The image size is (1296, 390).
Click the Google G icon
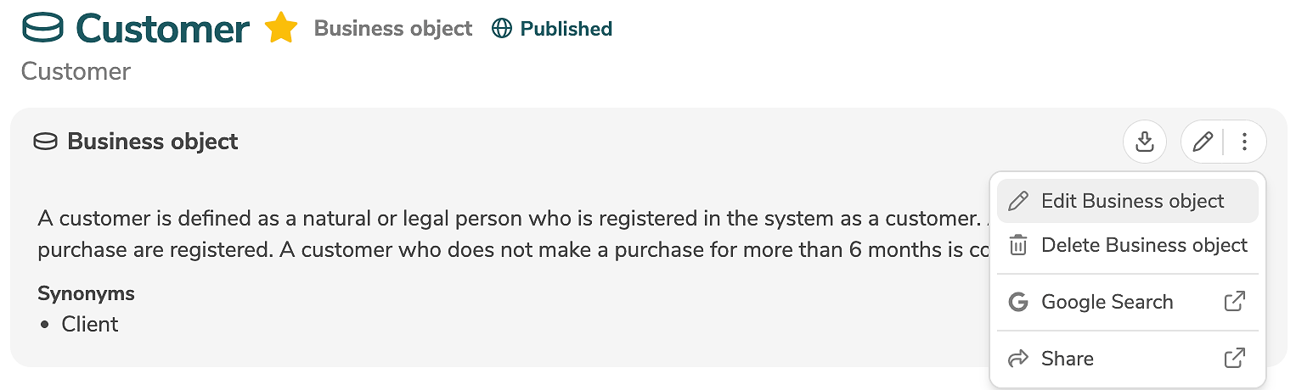point(1017,302)
